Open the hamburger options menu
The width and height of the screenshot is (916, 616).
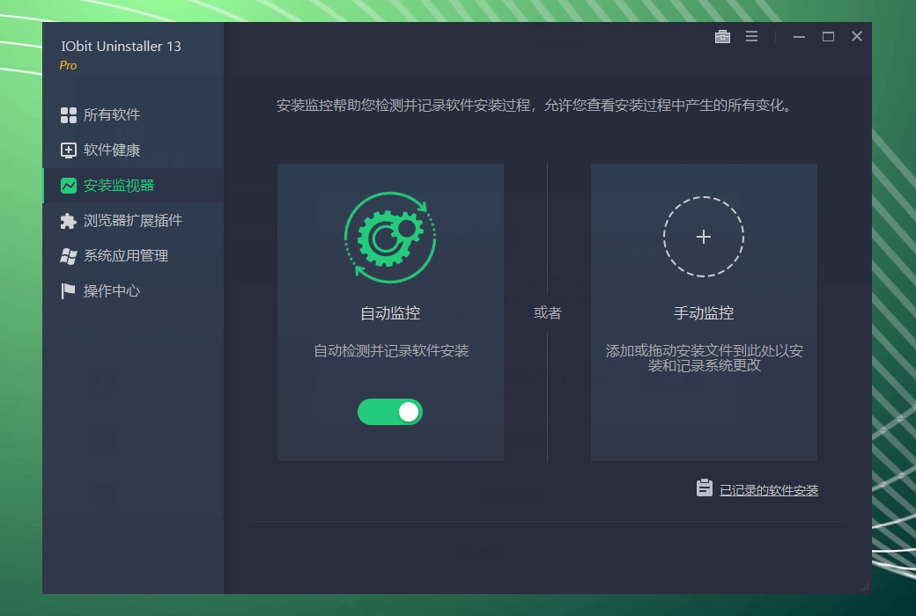752,37
